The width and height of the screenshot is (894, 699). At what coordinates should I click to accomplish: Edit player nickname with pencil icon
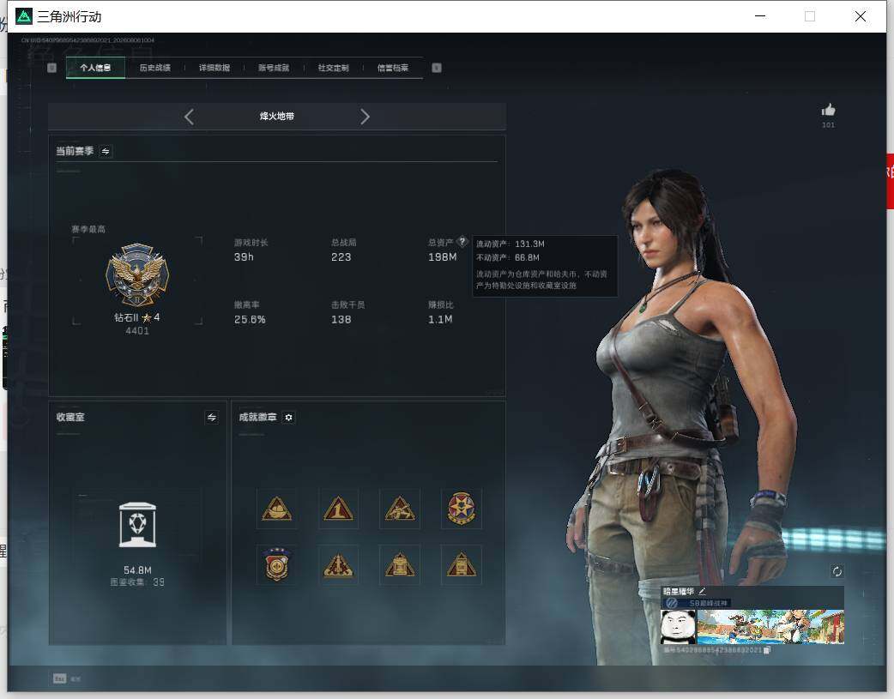703,591
